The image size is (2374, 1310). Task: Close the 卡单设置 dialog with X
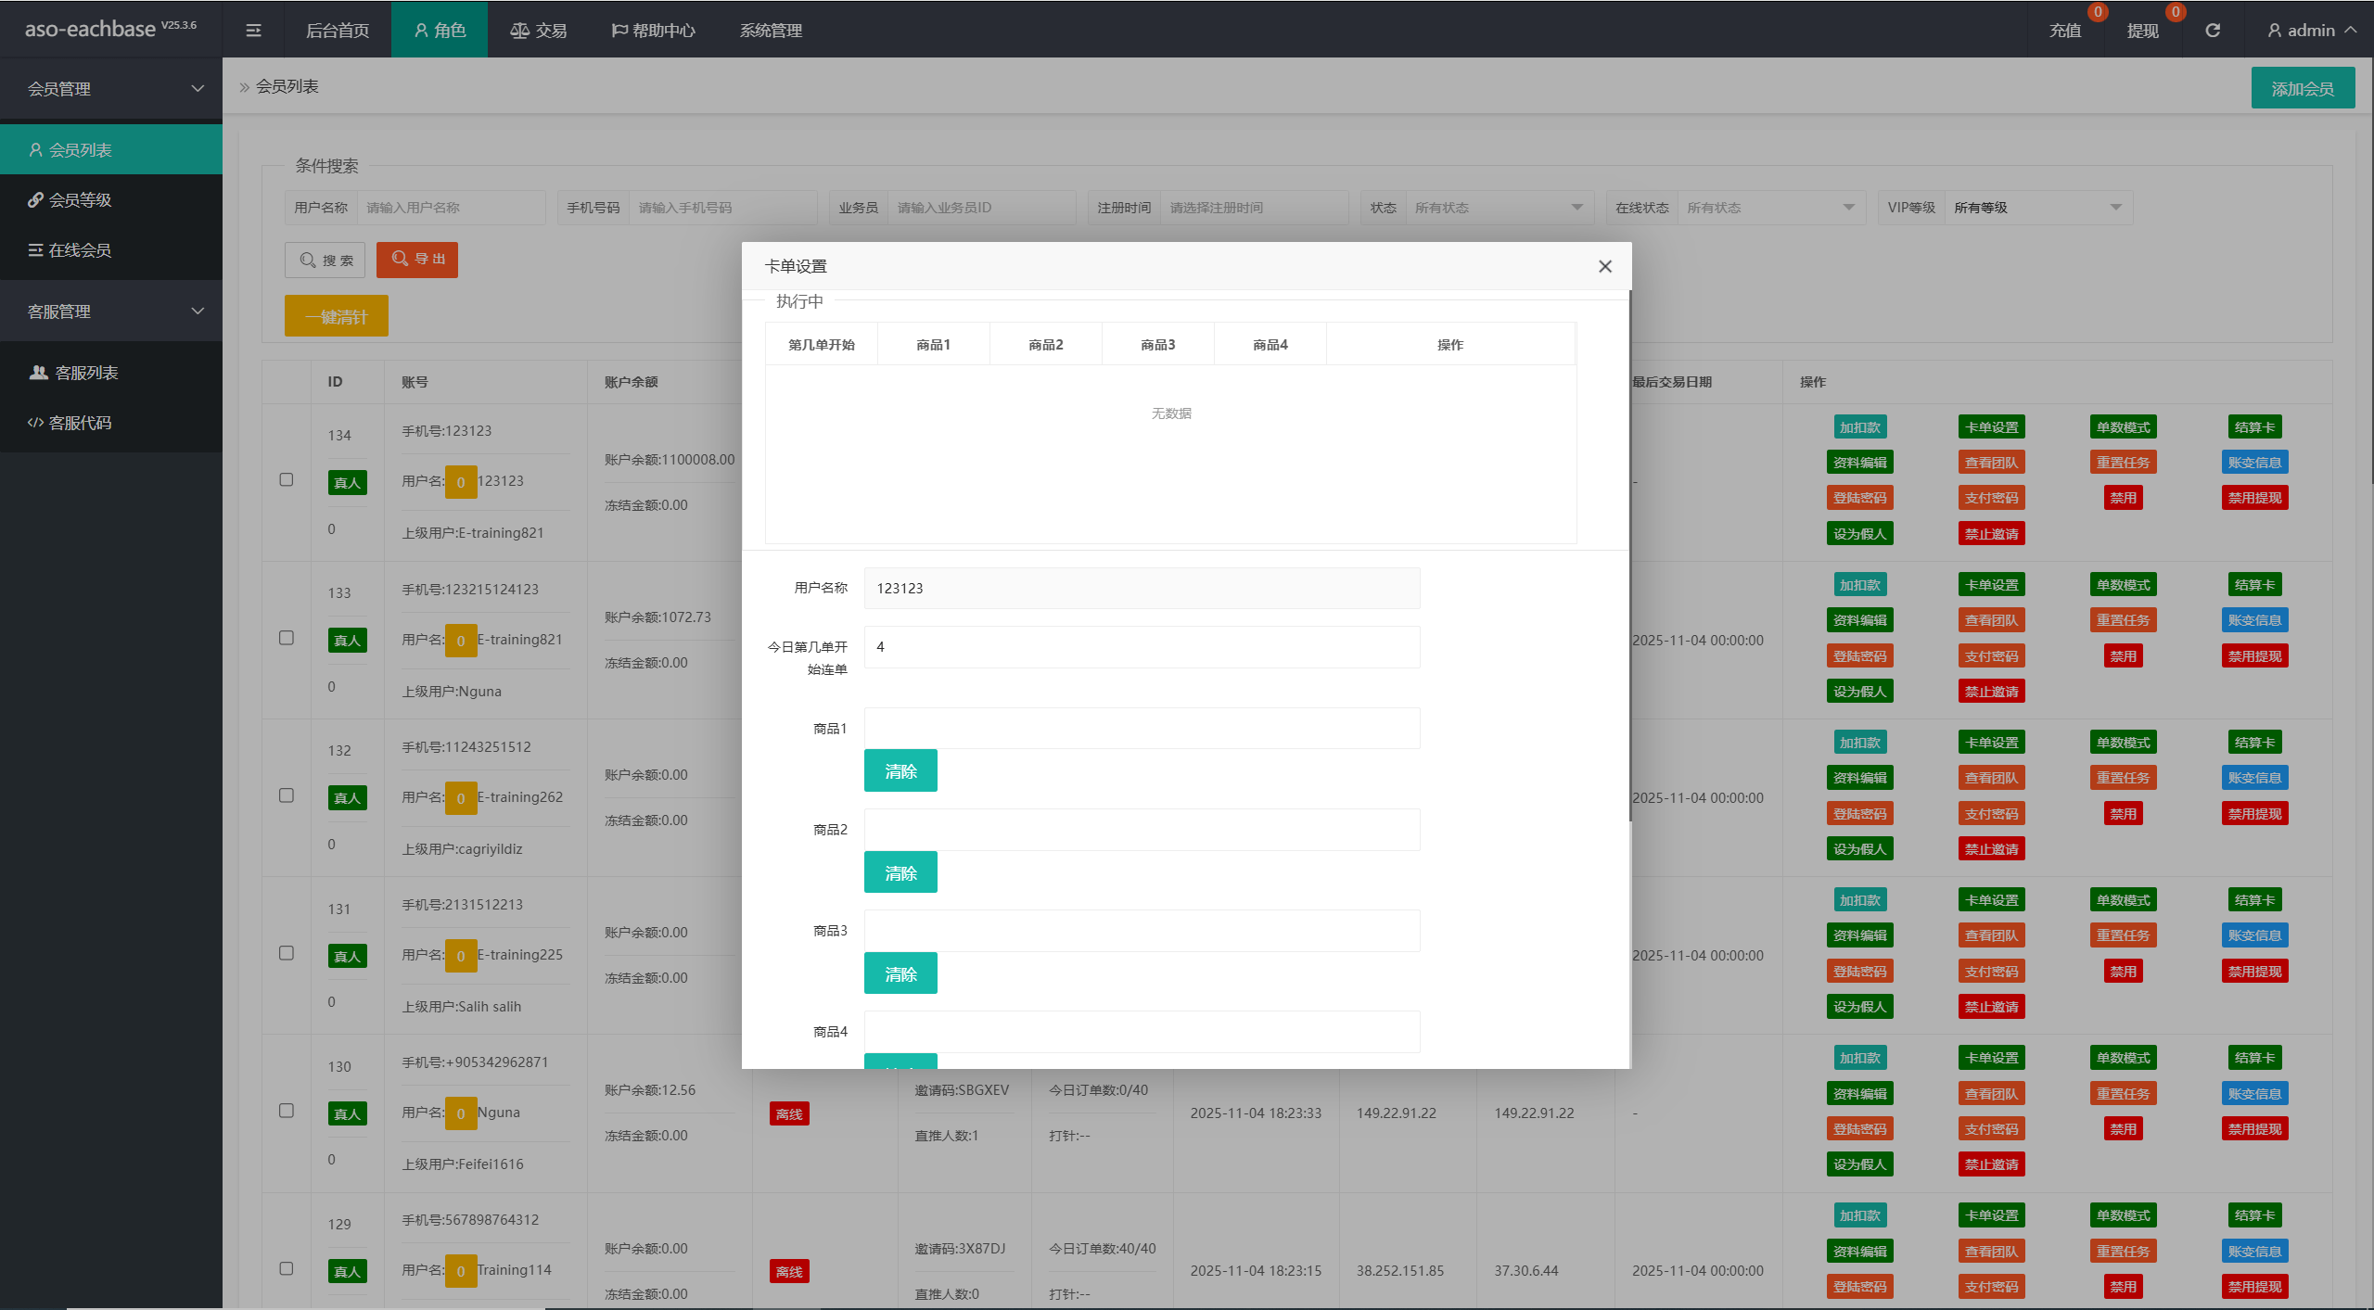tap(1605, 267)
